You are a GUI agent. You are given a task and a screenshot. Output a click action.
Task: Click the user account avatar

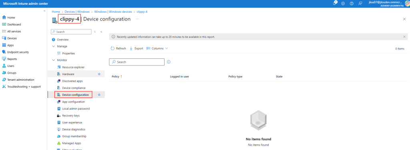coord(407,3)
